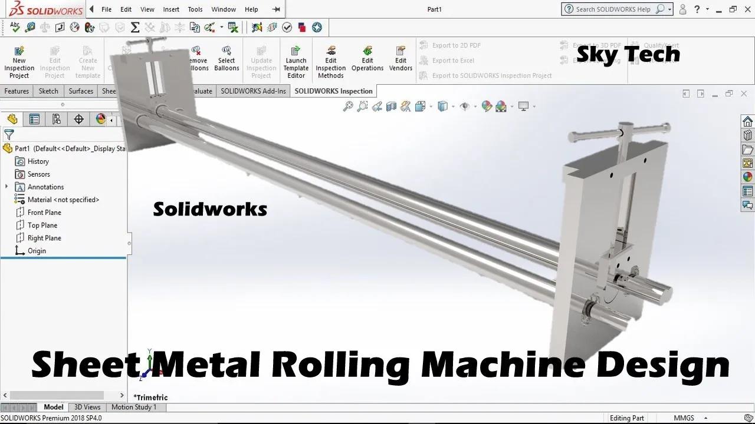Select the Origin tree item
The image size is (755, 424).
pos(37,251)
